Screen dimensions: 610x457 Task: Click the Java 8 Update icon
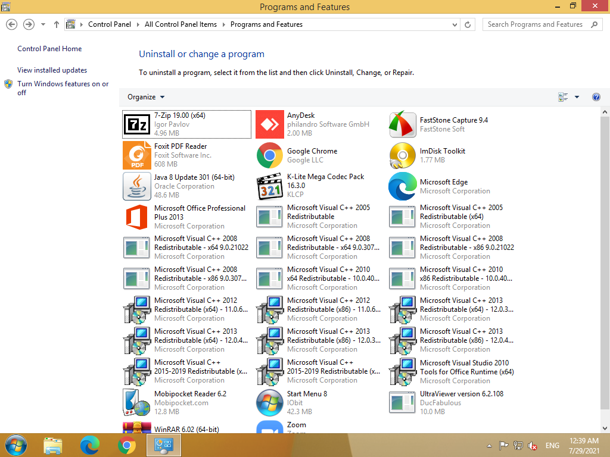point(138,186)
